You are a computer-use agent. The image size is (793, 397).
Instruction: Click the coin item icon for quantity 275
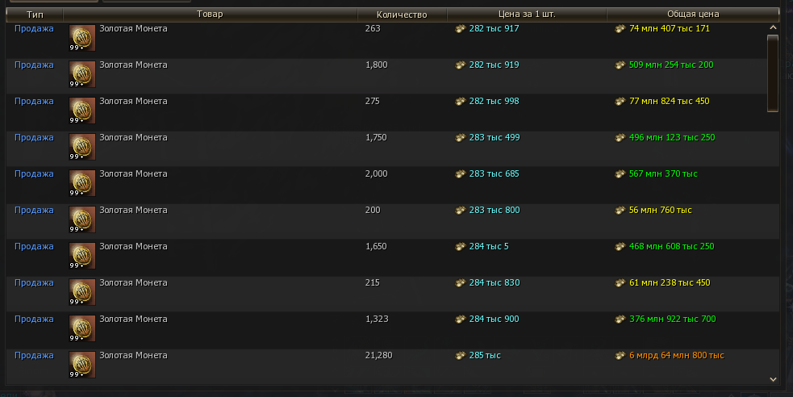(82, 111)
